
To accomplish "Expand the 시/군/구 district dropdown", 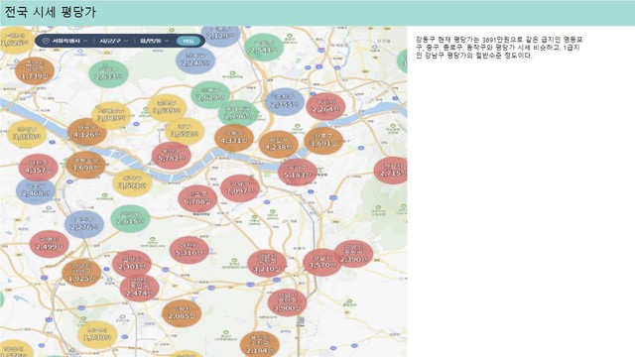I will [114, 41].
